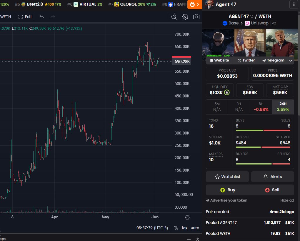Click the V2 version badge
Screen dimensions: 300x241
click(x=274, y=23)
